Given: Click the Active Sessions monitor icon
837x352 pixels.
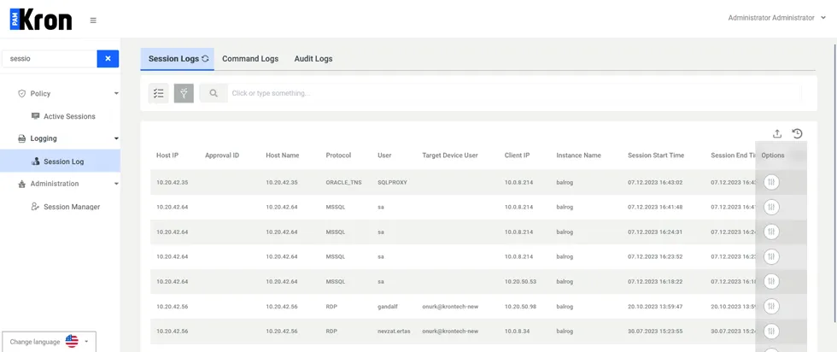Looking at the screenshot, I should point(35,116).
